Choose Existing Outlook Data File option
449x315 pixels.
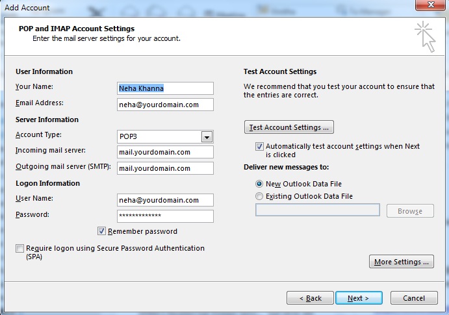pyautogui.click(x=259, y=196)
